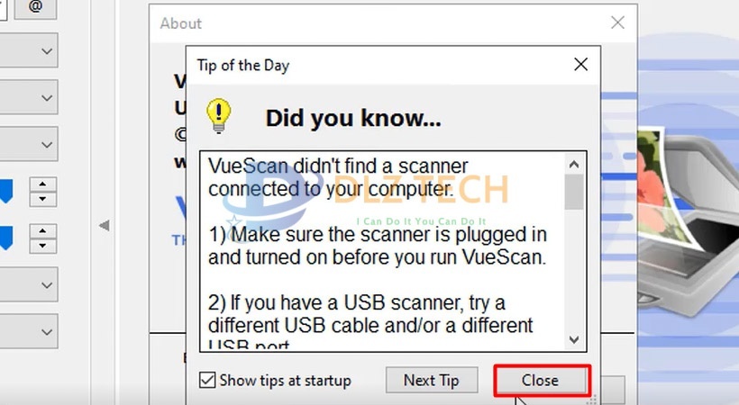Image resolution: width=739 pixels, height=405 pixels.
Task: Close the About window using its X
Action: click(x=617, y=22)
